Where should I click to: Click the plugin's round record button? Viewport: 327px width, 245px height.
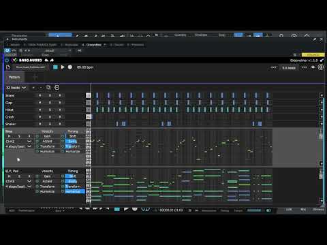tap(70, 67)
